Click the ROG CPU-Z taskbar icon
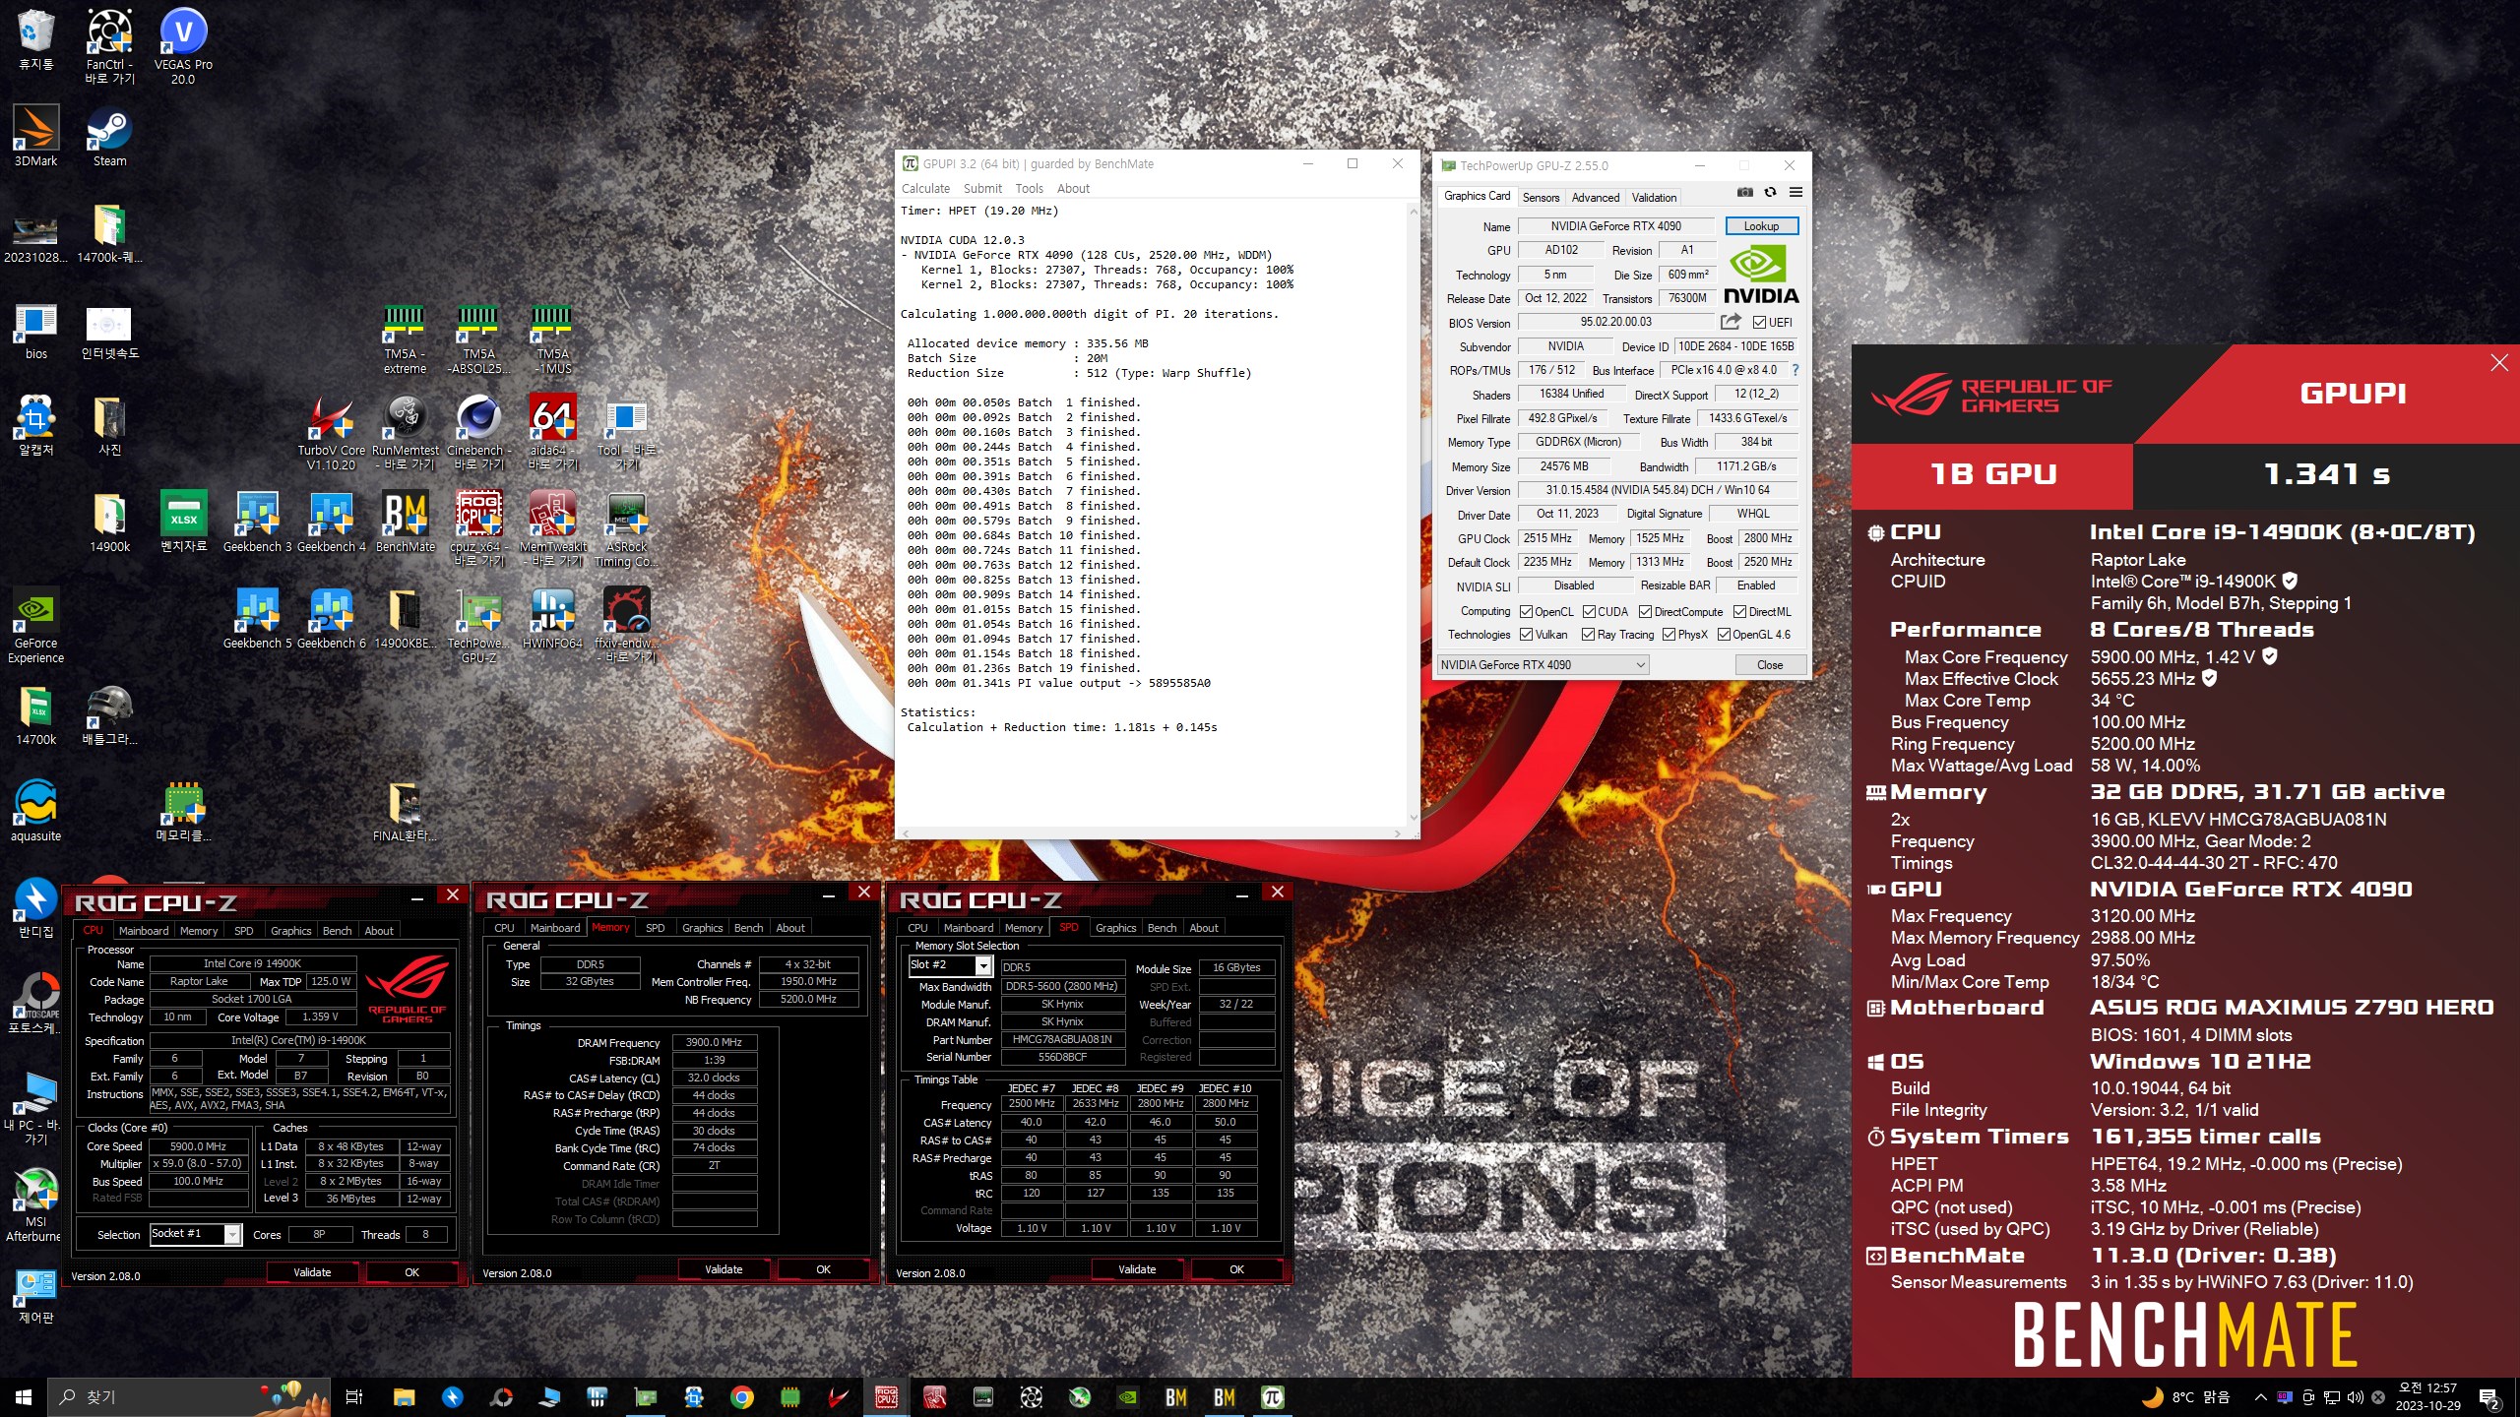 (x=886, y=1397)
